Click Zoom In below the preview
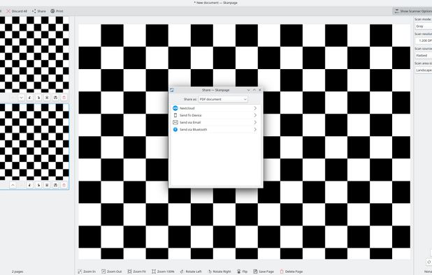 tap(87, 272)
